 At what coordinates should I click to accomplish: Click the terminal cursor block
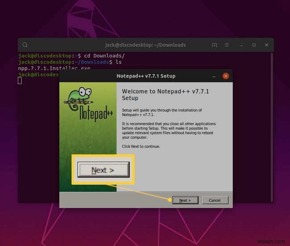tap(20, 81)
